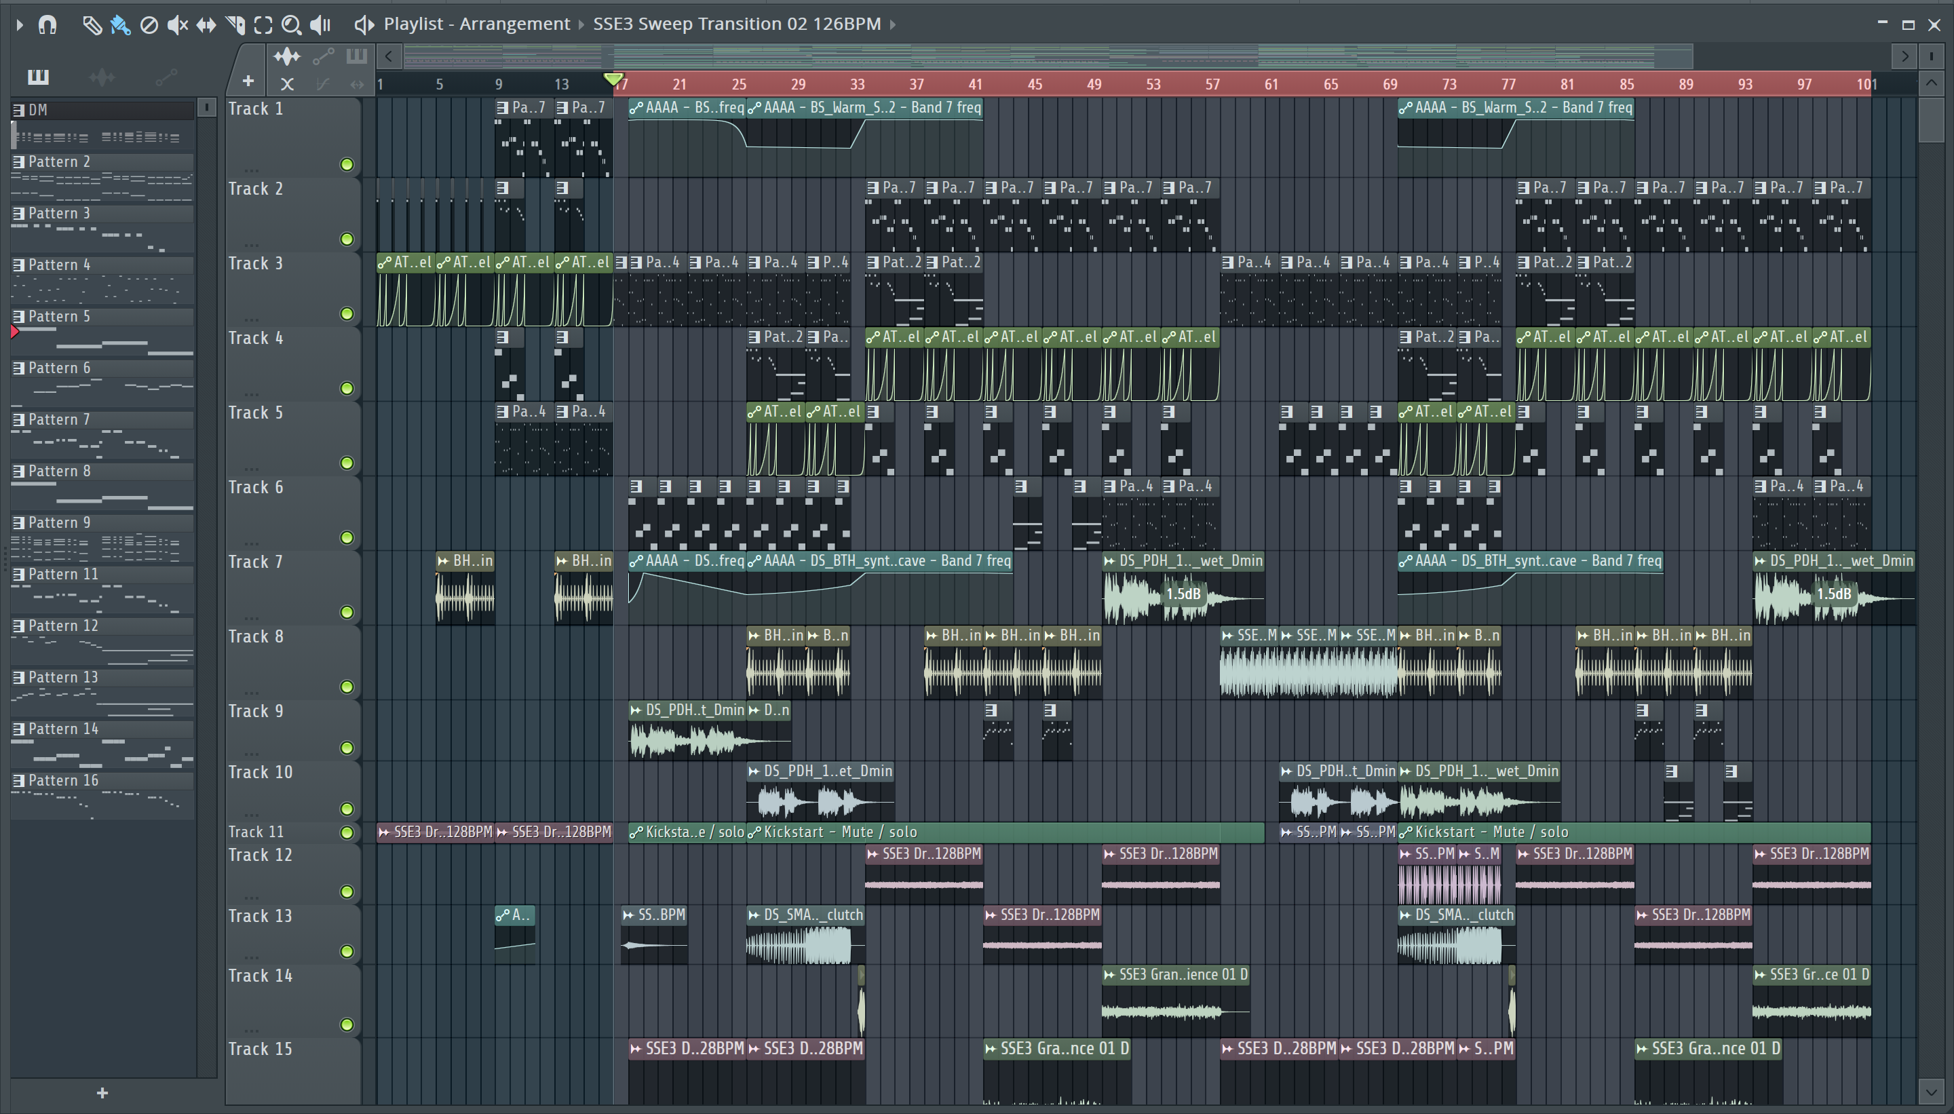
Task: Click the green playhead marker at bar 17
Action: (x=613, y=79)
